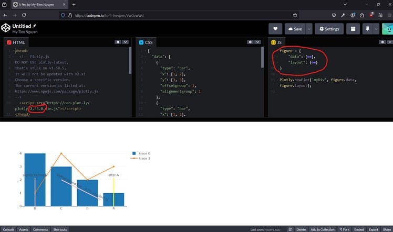Open CSS editor settings gear
Viewport: 393px width, 232px height.
250,42
